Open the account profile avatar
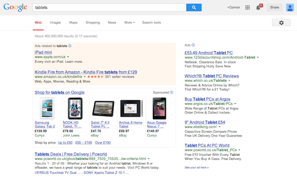 coord(290,8)
